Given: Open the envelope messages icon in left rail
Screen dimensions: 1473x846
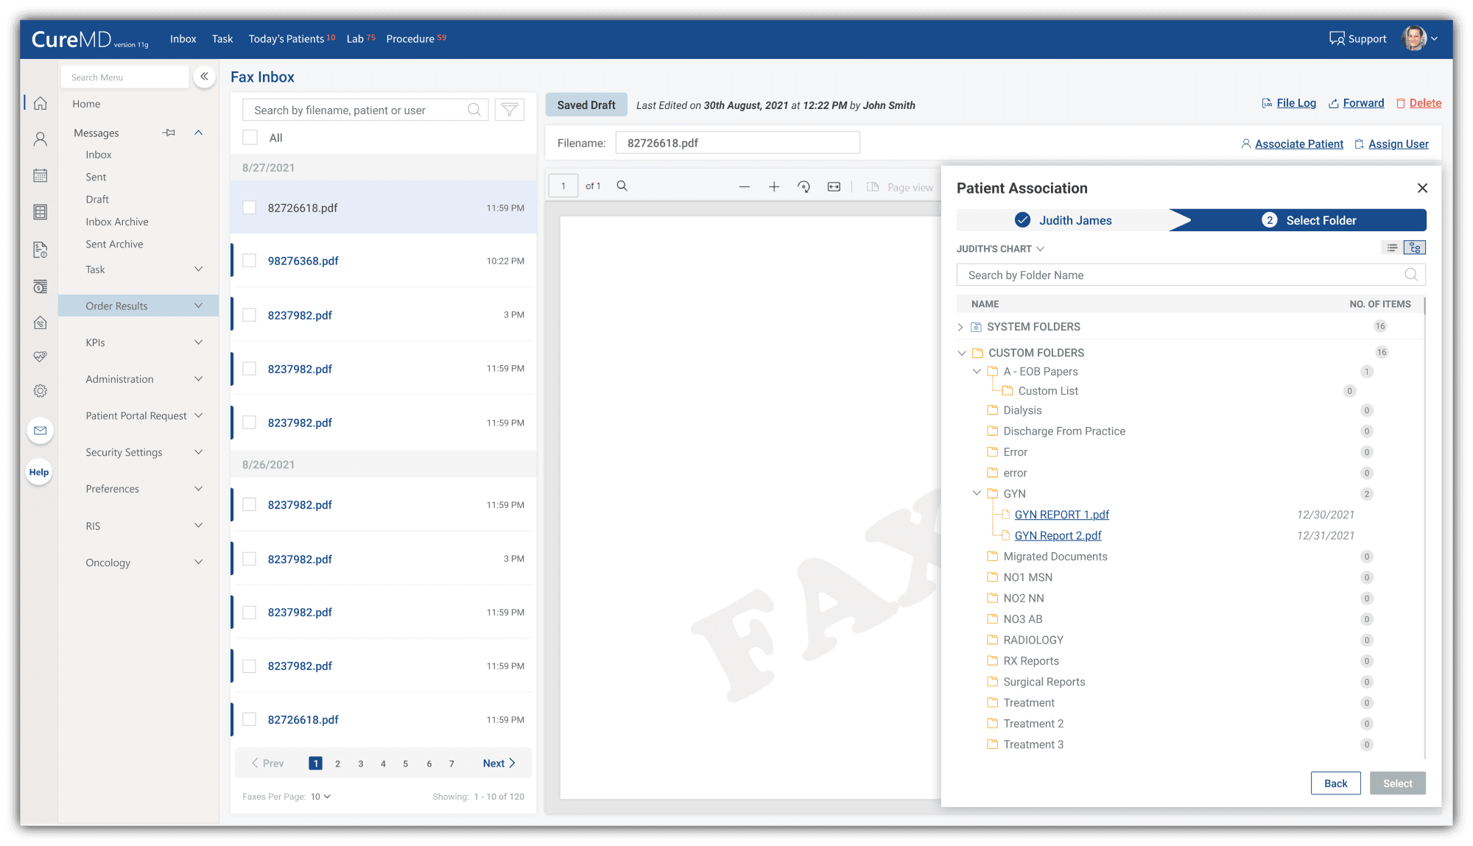Looking at the screenshot, I should point(41,431).
